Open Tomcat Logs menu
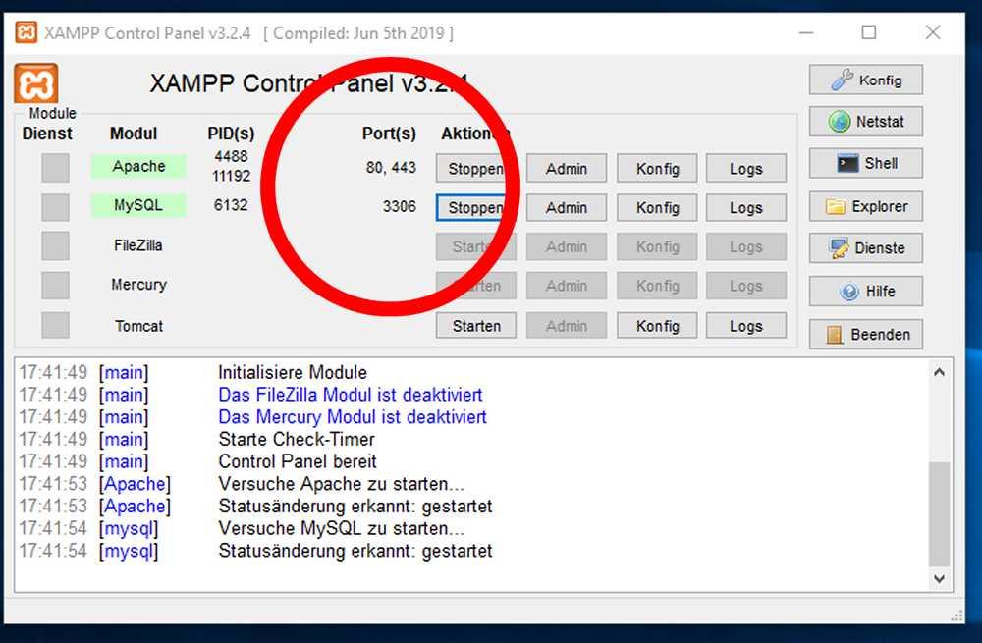The image size is (982, 643). [x=746, y=326]
